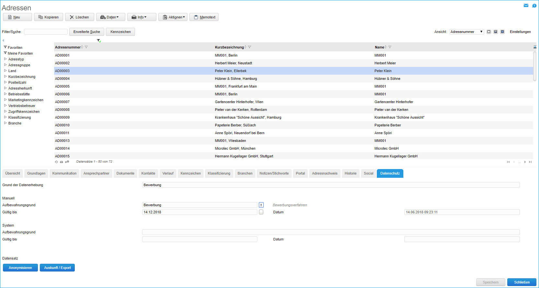539x288 pixels.
Task: Open the Historie tab
Action: (x=350, y=174)
